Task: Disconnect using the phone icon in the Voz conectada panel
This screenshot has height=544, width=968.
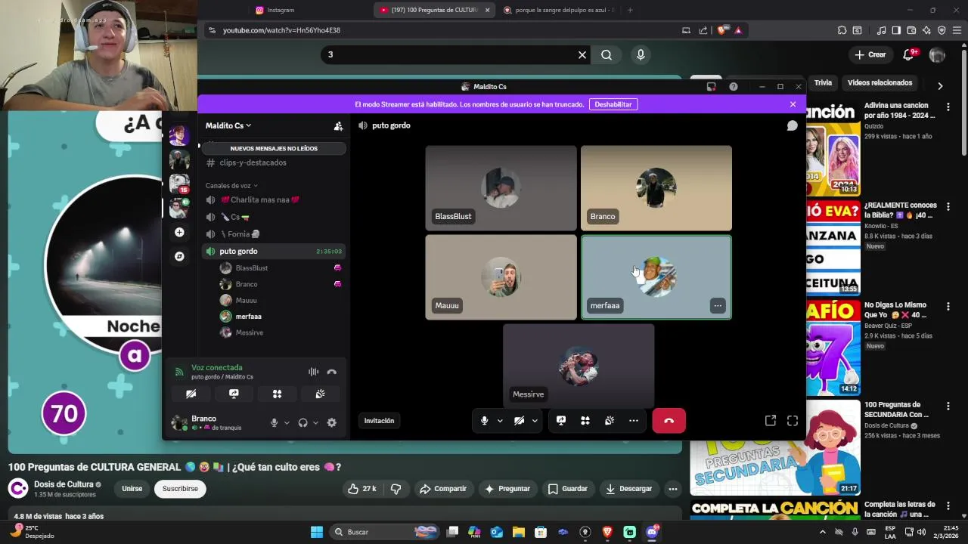Action: pos(331,372)
